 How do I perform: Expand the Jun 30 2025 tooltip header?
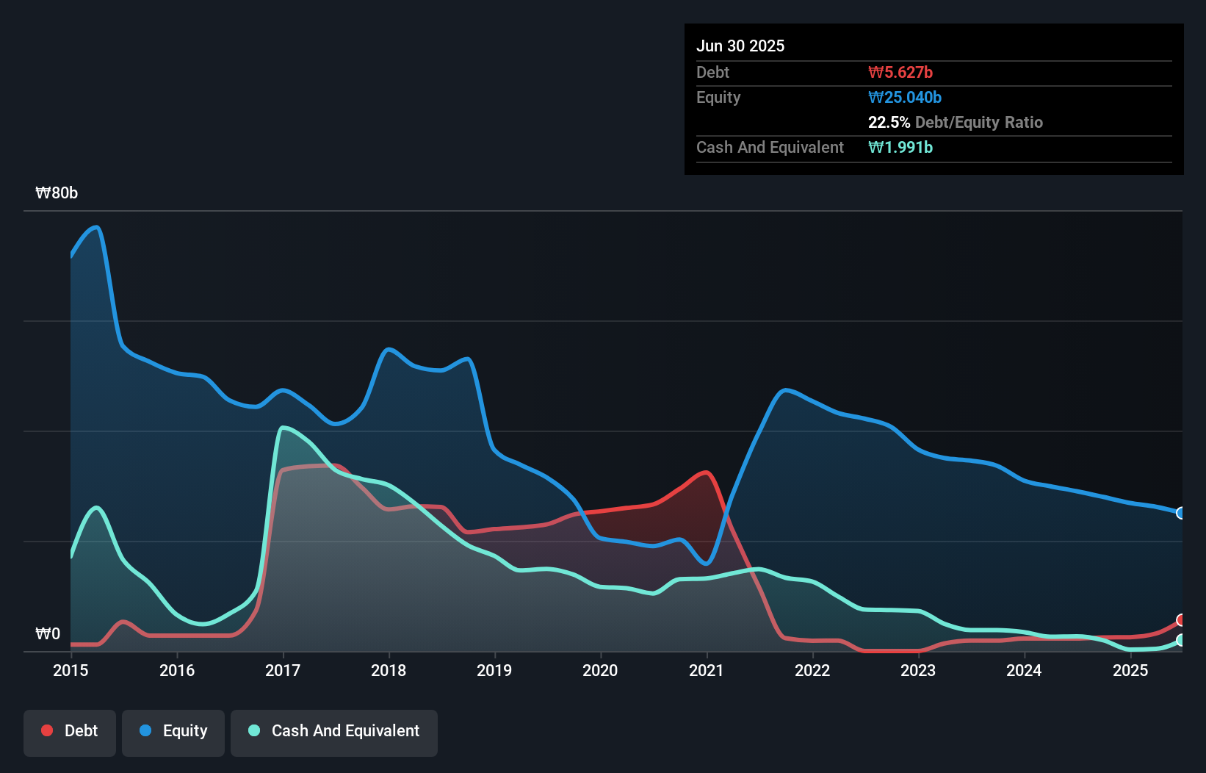tap(740, 46)
